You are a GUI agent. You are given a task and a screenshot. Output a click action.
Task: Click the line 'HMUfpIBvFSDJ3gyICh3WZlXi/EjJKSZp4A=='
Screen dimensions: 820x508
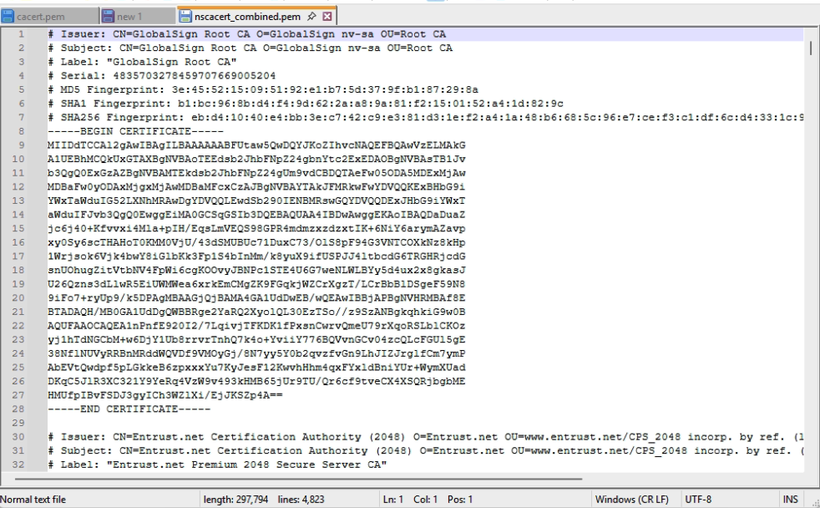click(x=165, y=395)
